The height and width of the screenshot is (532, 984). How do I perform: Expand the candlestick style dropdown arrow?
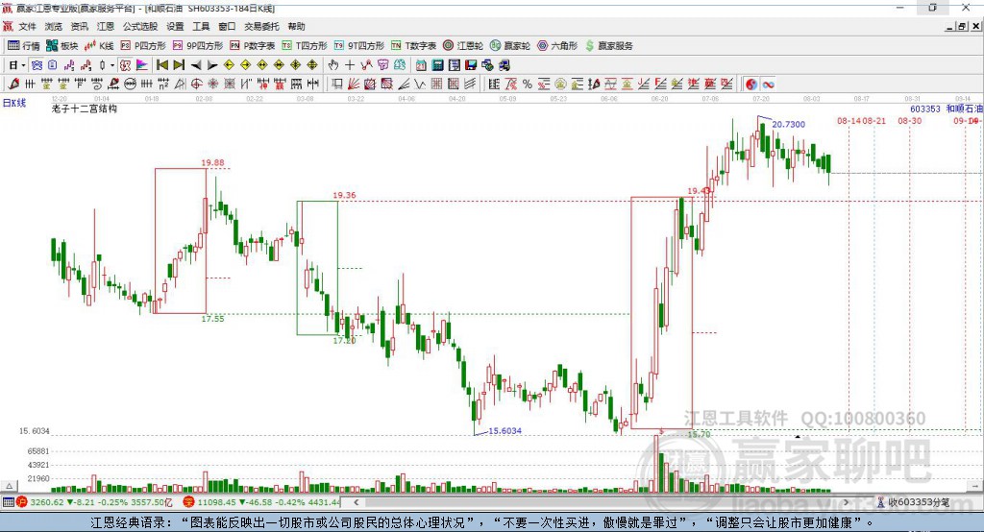[x=112, y=65]
